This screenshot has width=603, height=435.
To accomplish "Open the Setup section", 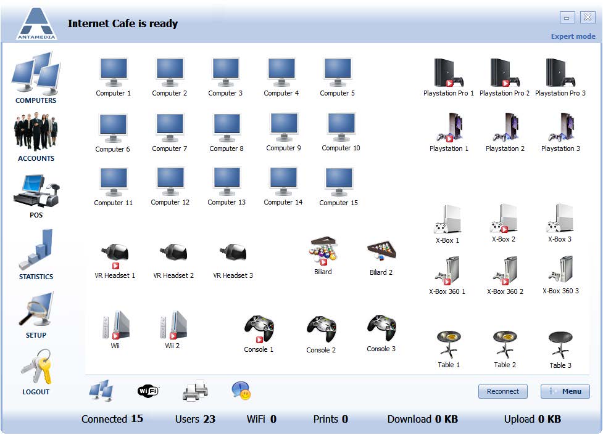I will tap(36, 315).
